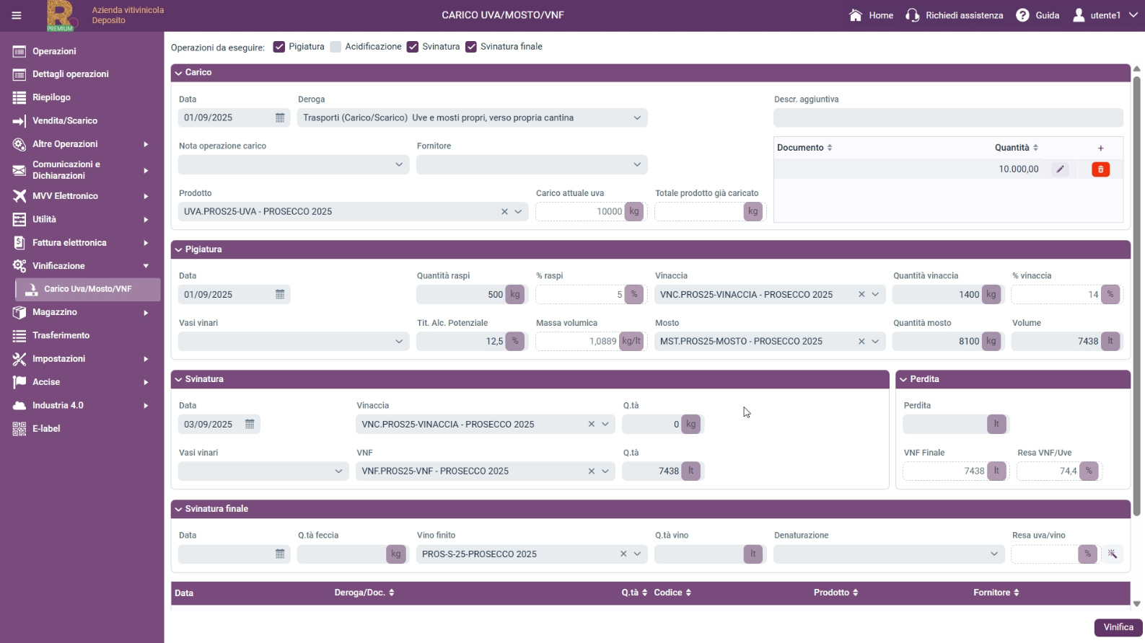Uncheck the Svinatura checkbox

413,47
